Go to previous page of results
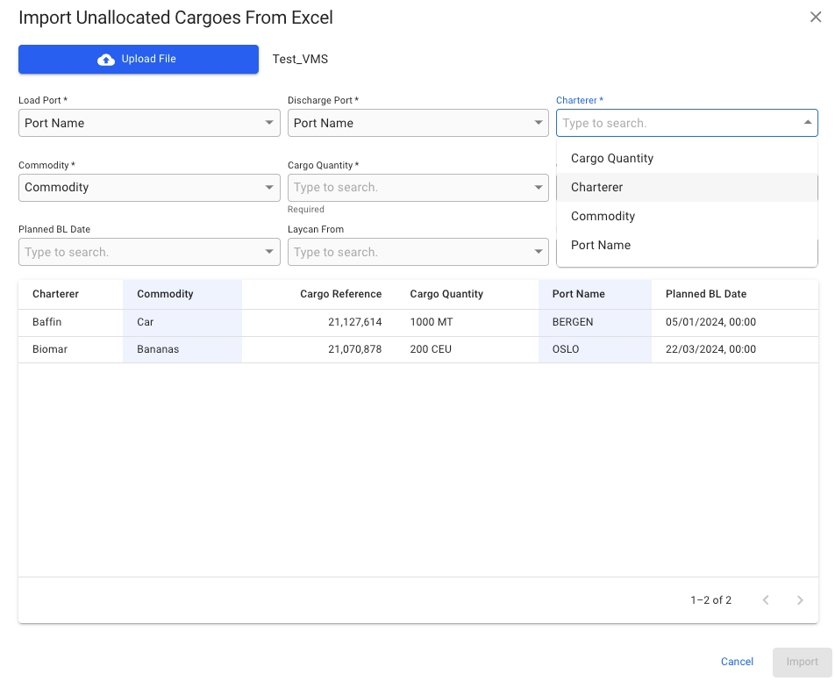835x681 pixels. pos(766,600)
